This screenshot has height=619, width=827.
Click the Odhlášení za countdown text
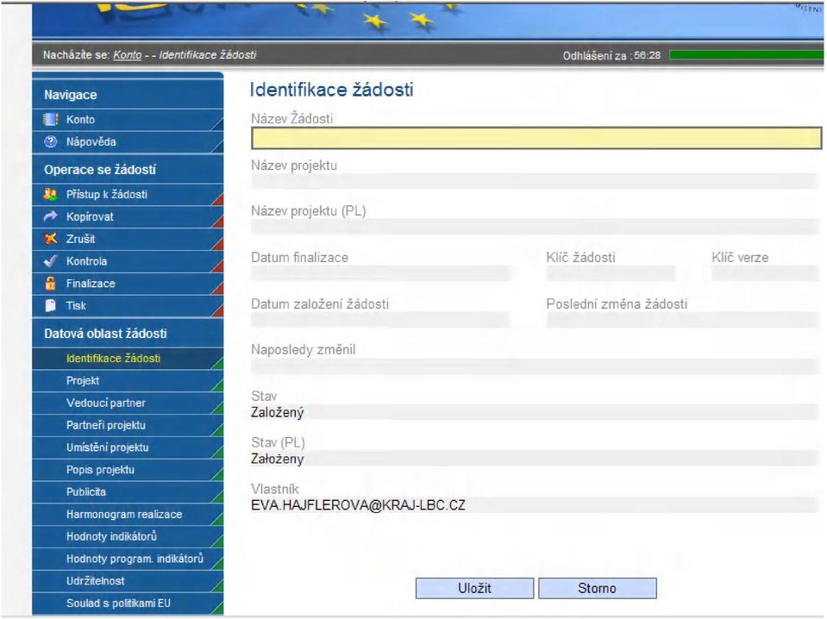(611, 55)
